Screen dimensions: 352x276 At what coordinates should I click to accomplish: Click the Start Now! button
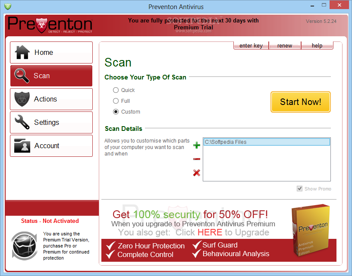[x=300, y=102]
